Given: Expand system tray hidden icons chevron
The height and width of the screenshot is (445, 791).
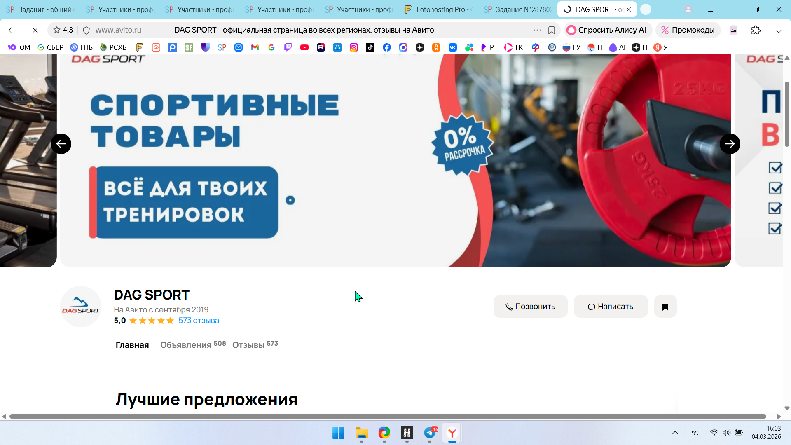Looking at the screenshot, I should (675, 433).
